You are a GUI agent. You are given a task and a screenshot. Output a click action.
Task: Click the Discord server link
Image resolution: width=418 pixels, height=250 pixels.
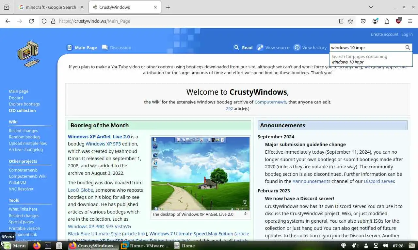(x=379, y=181)
